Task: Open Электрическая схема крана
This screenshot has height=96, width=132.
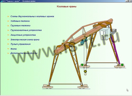Action: click(25, 40)
